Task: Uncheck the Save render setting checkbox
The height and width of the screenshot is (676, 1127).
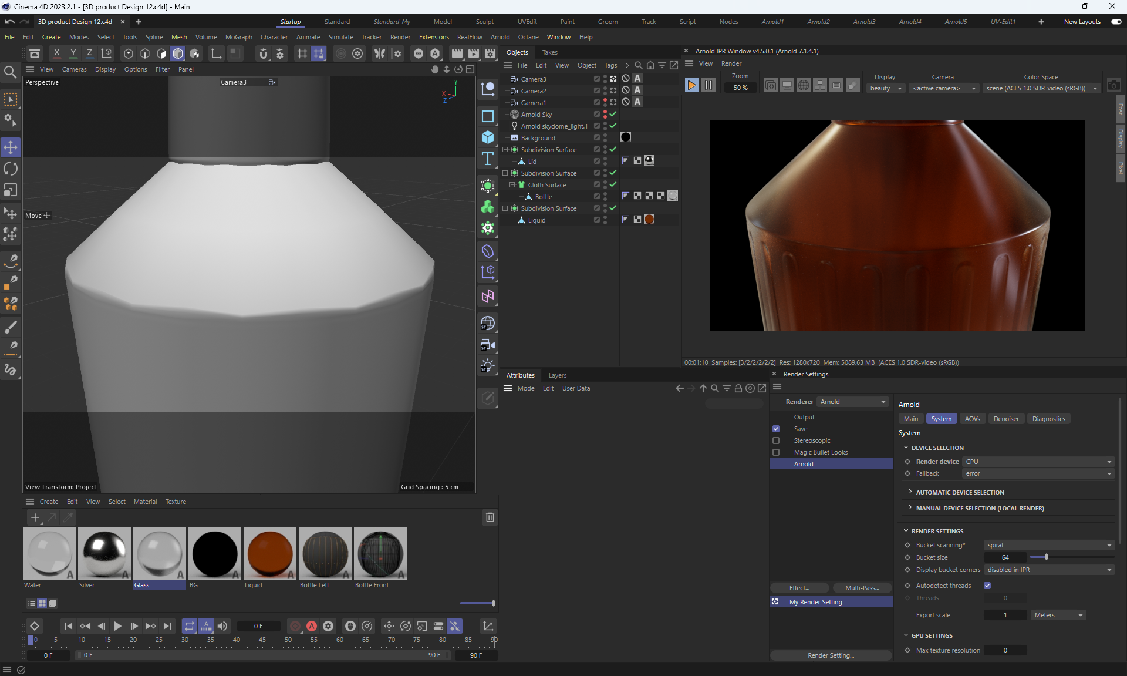Action: (776, 429)
